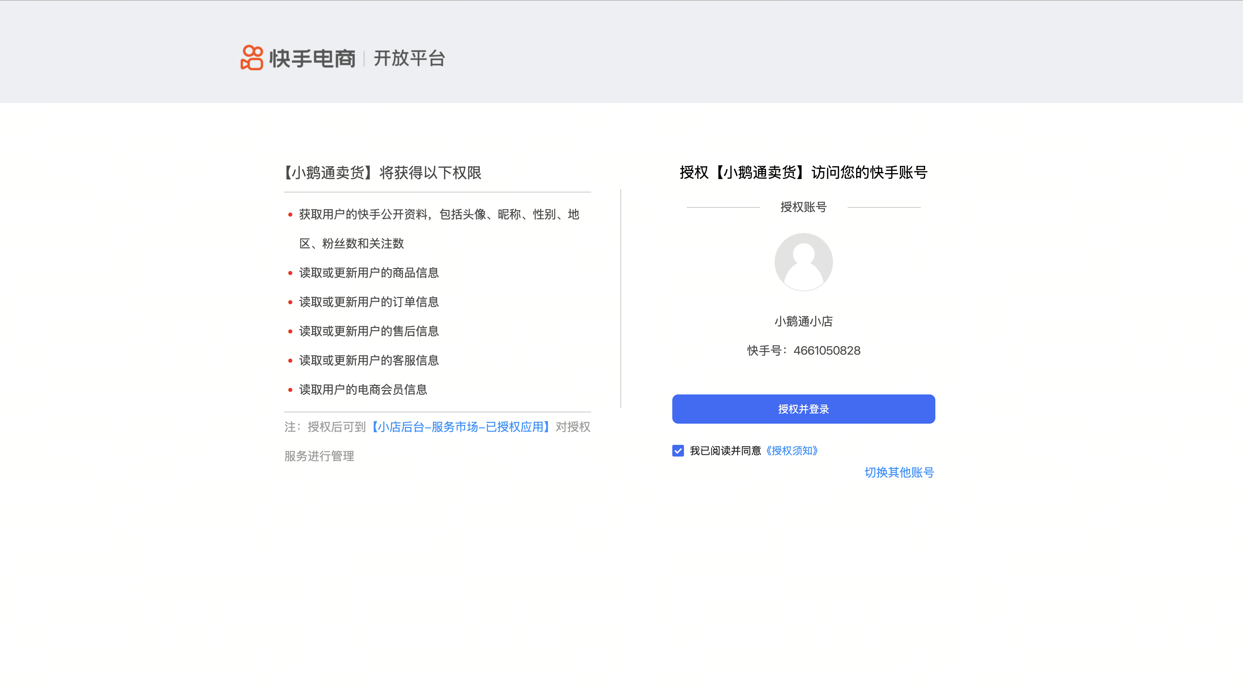Click the 我已阅读并同意 label text
The height and width of the screenshot is (691, 1243).
[x=725, y=450]
